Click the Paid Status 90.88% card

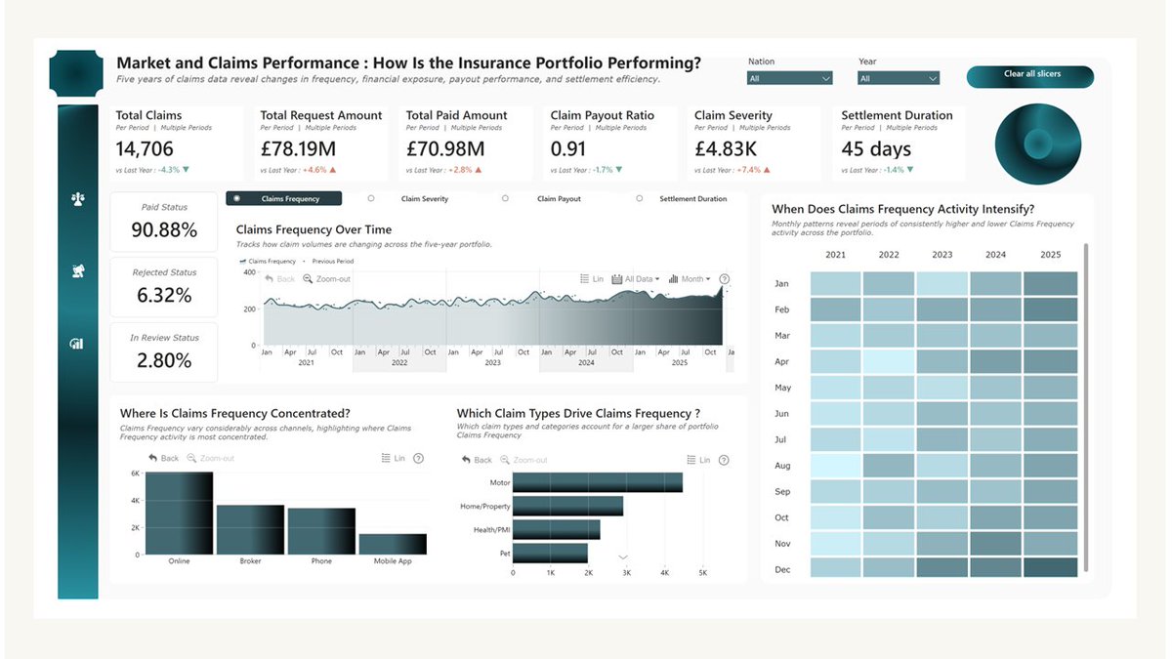(x=164, y=222)
